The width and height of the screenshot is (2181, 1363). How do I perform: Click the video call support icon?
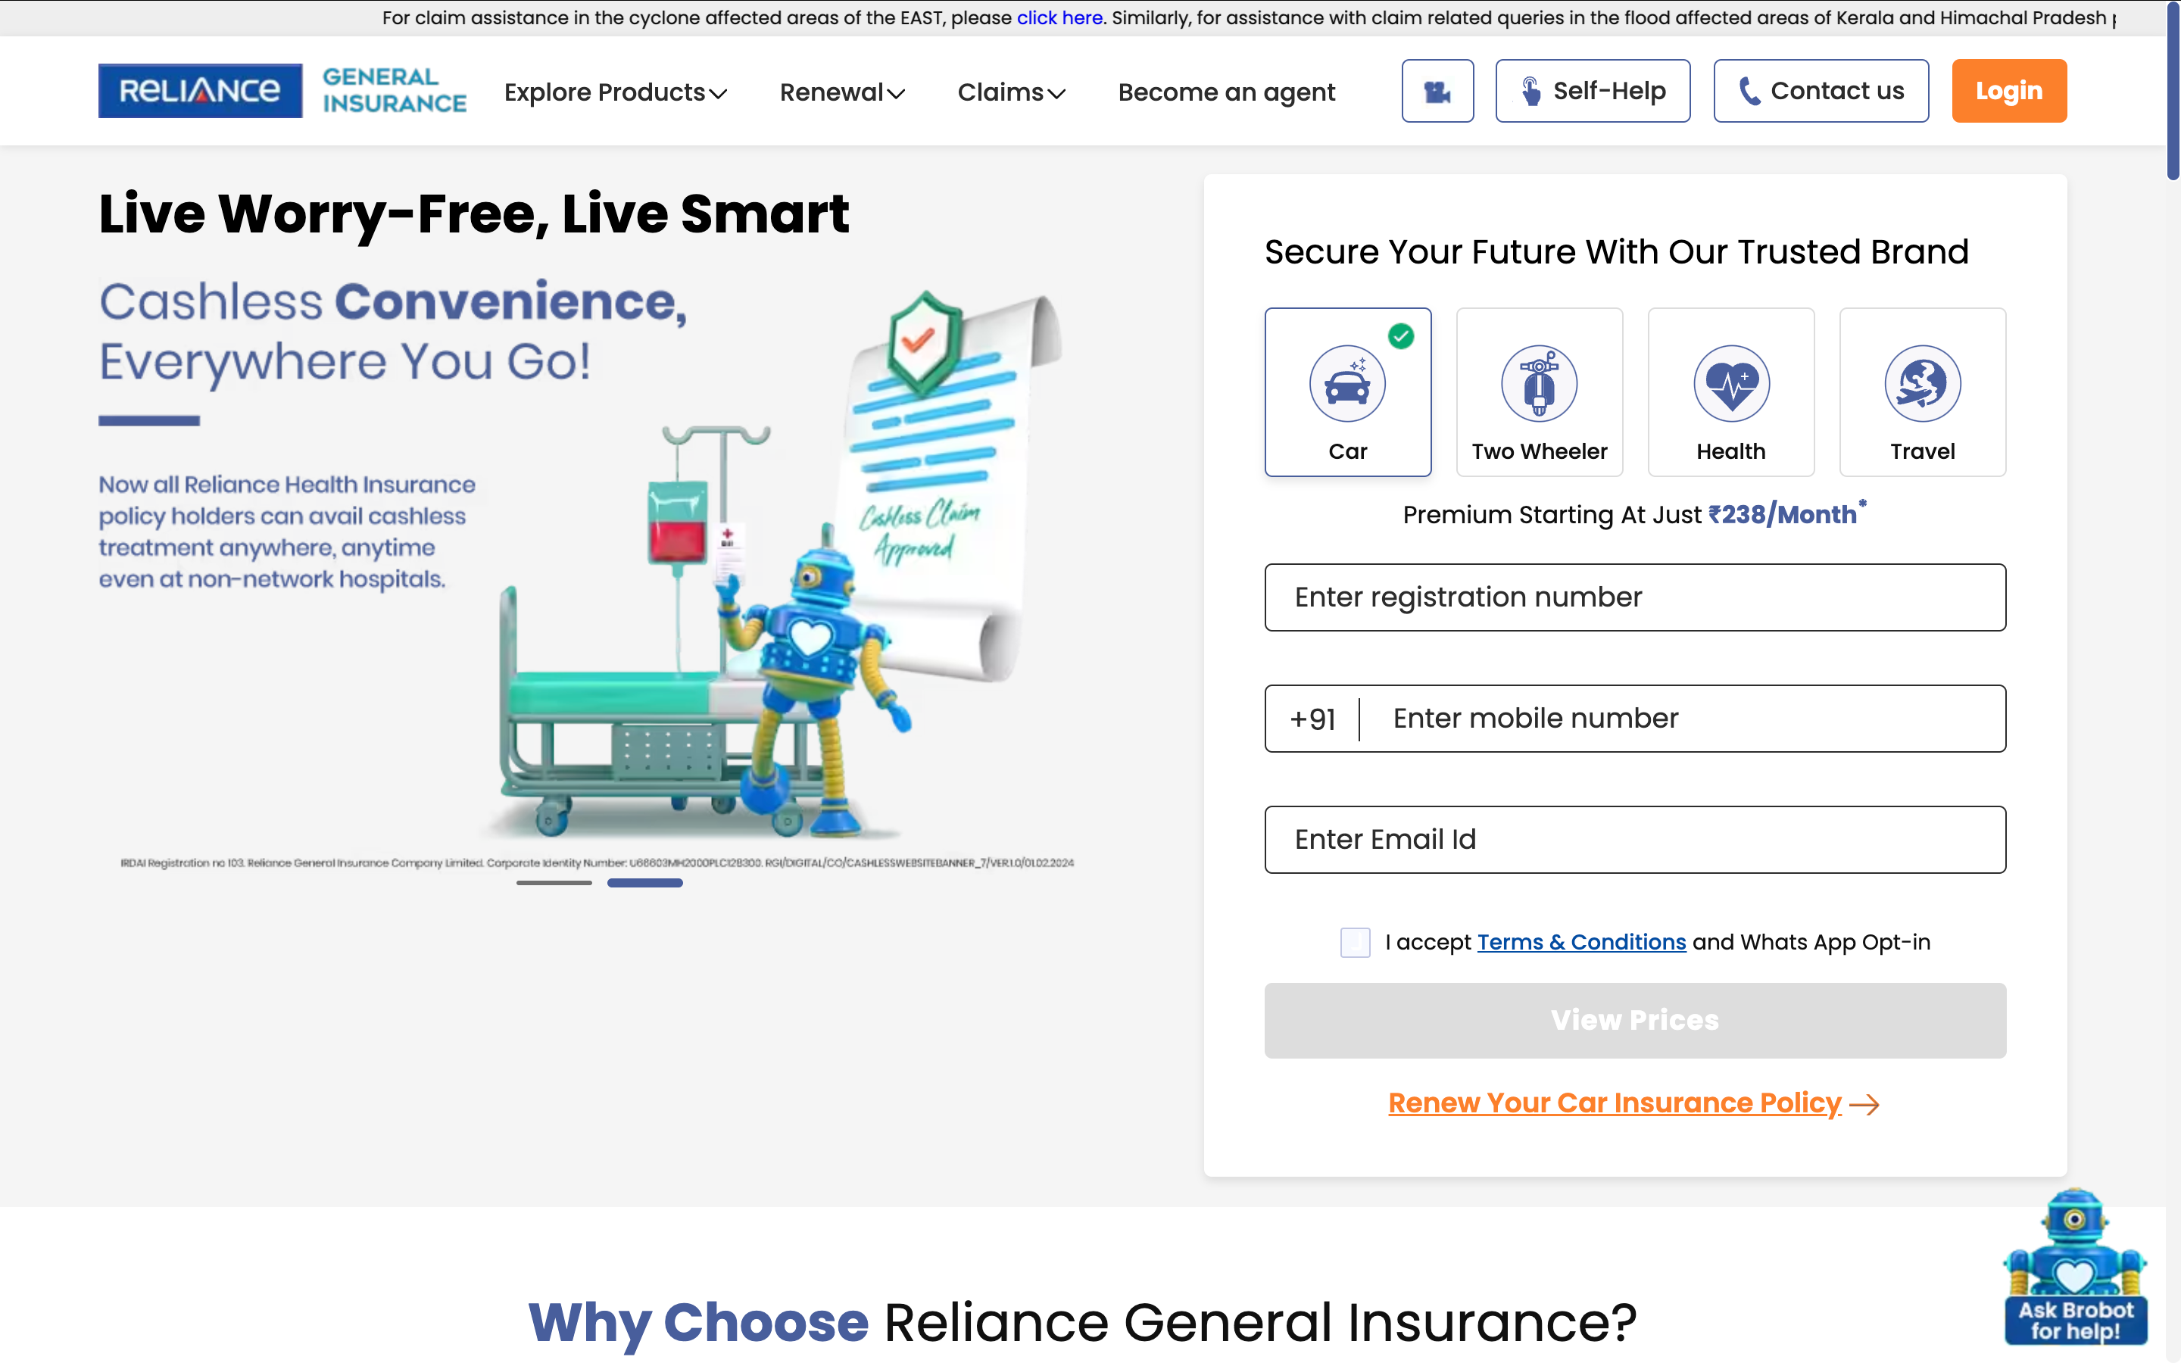coord(1437,89)
